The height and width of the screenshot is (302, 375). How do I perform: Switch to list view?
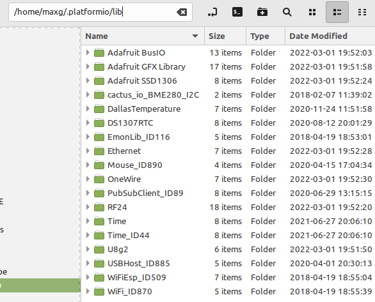click(x=337, y=12)
